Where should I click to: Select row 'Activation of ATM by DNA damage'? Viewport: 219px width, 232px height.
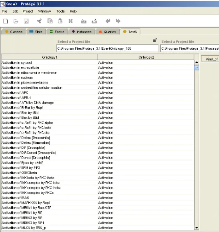98,103
